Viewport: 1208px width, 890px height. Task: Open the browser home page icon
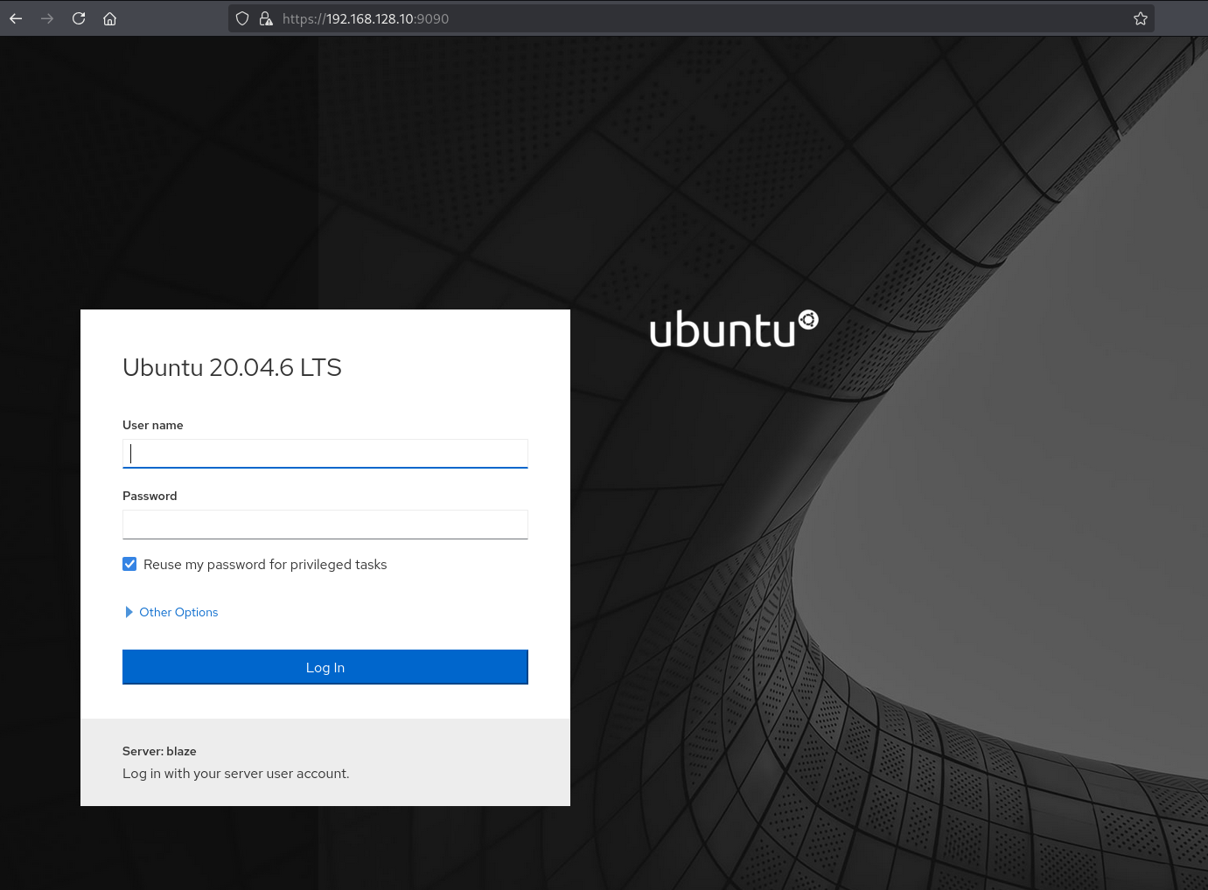tap(109, 18)
